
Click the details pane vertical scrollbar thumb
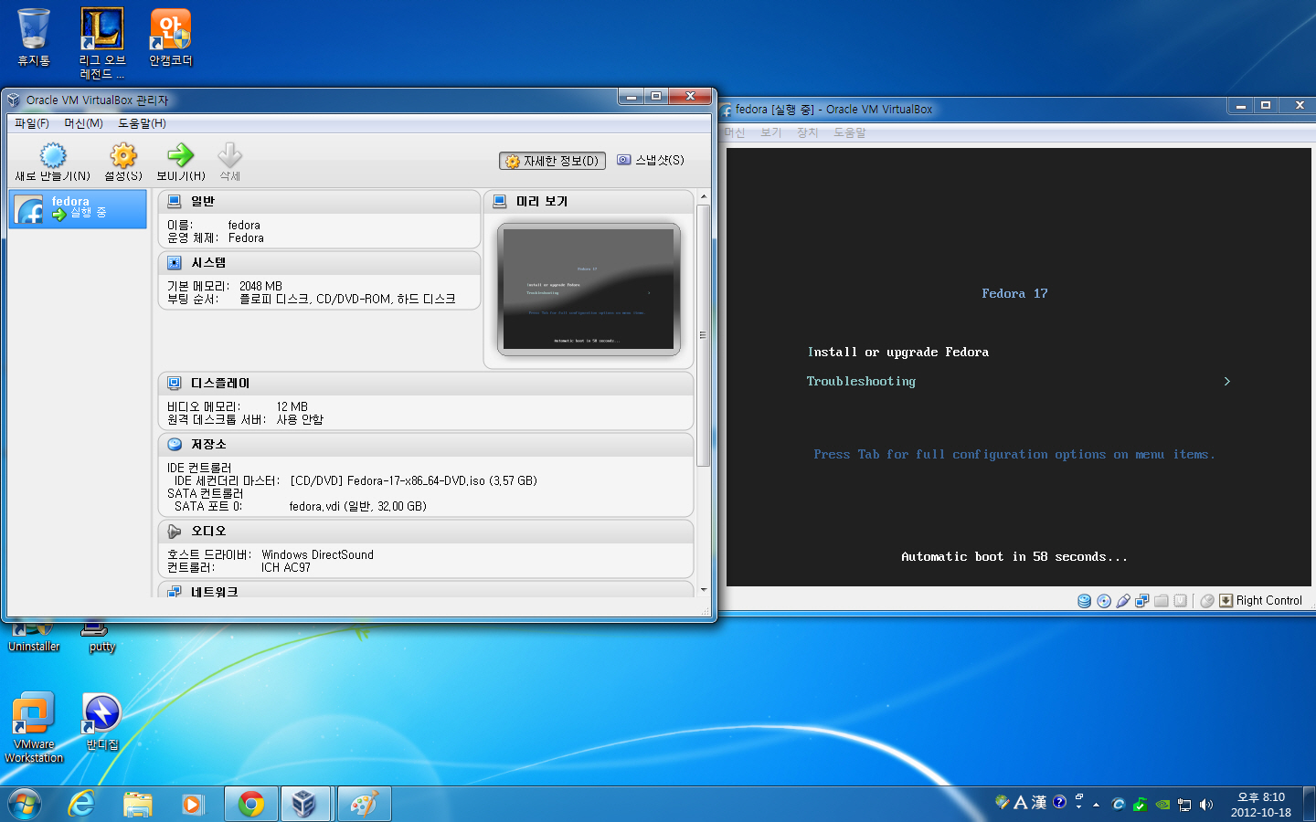pyautogui.click(x=704, y=335)
